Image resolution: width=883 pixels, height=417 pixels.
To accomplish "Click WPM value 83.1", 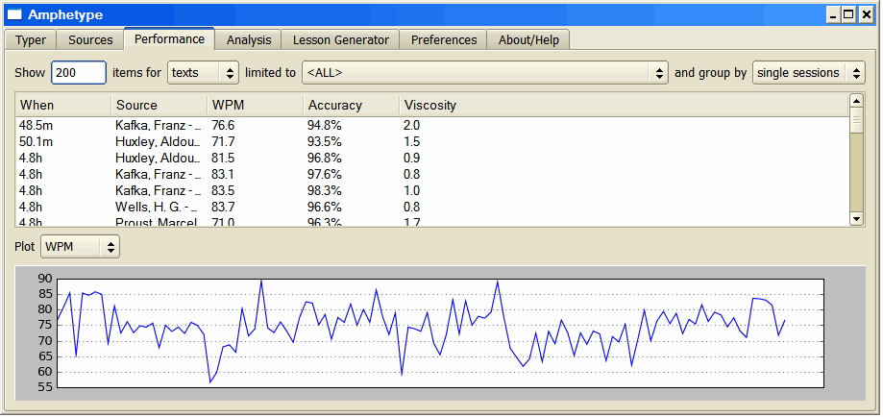I will point(223,175).
